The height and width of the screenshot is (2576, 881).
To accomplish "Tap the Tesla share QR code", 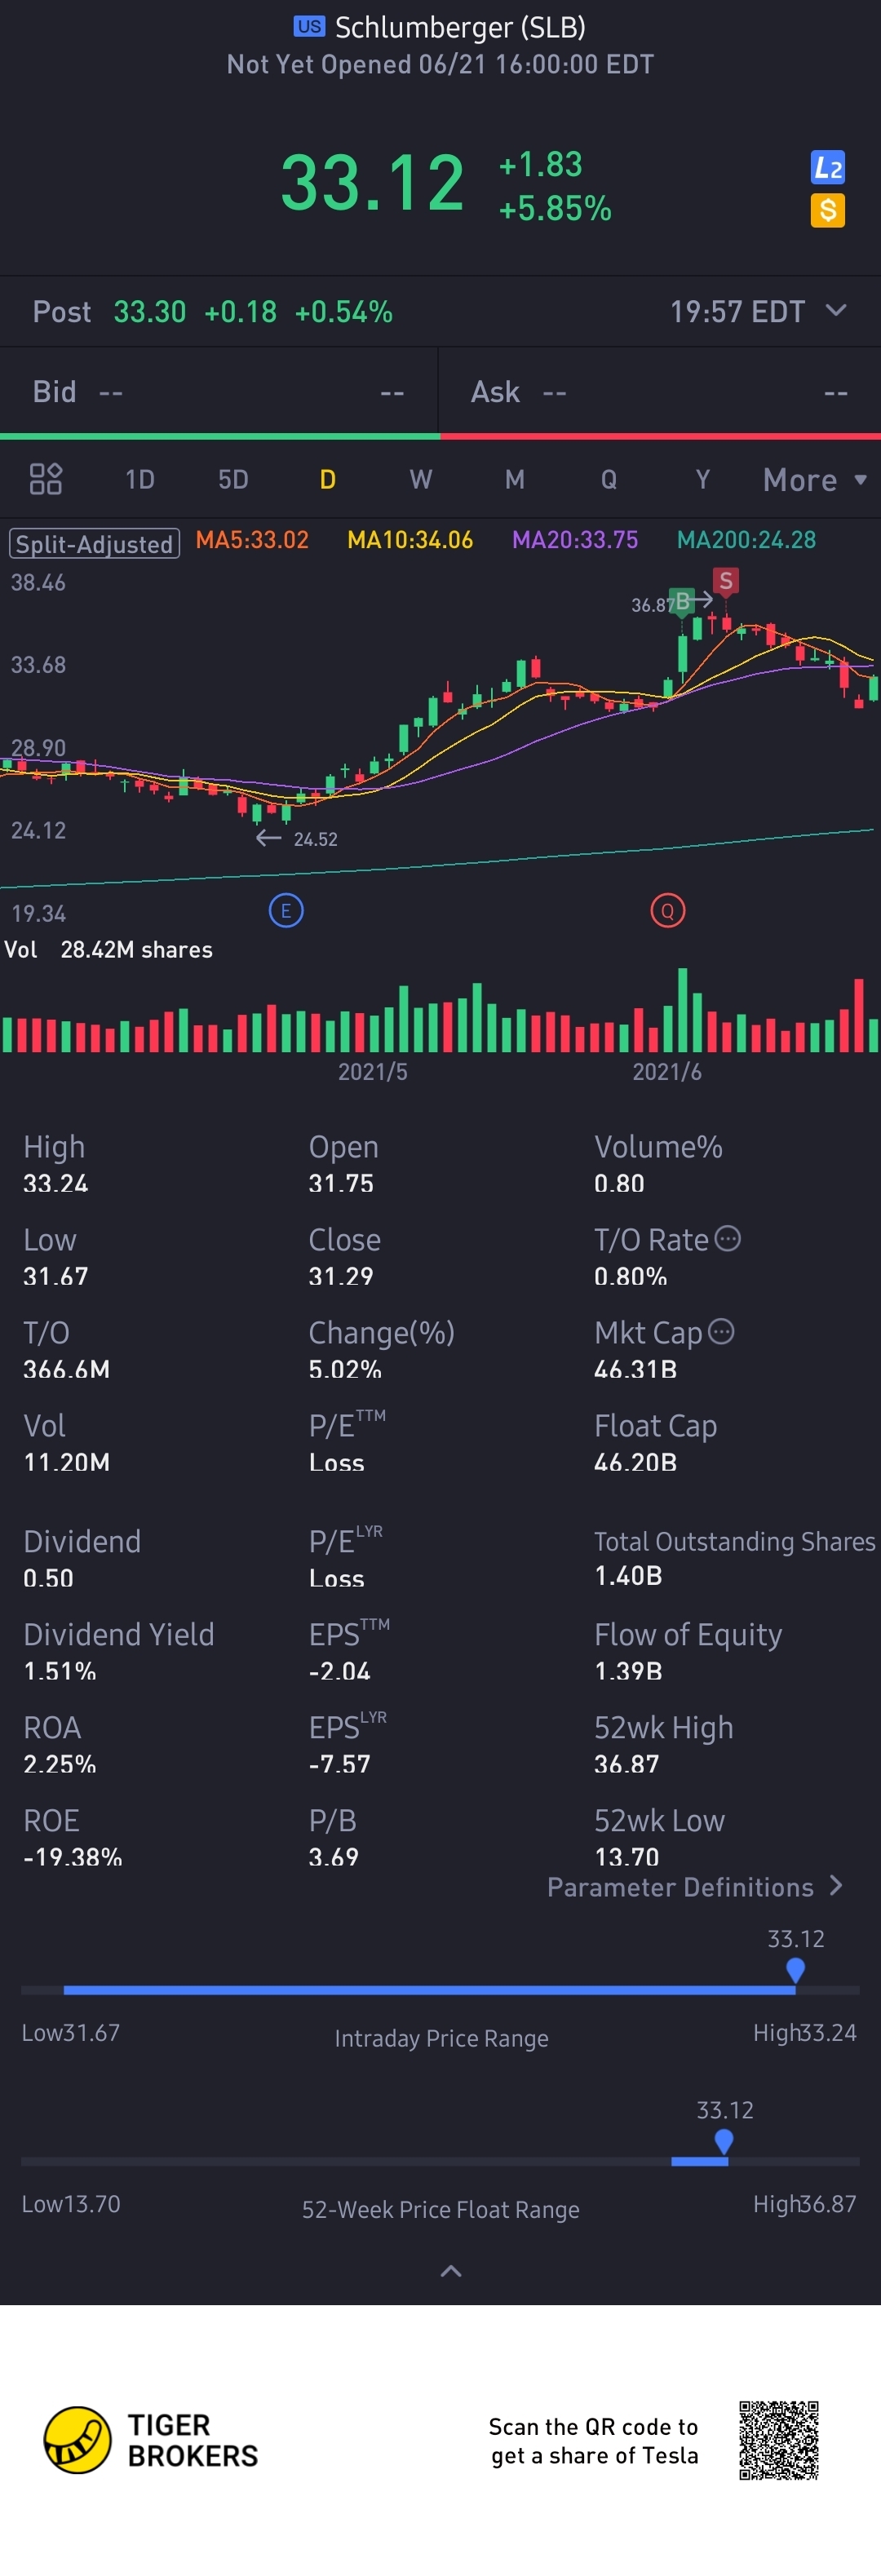I will pos(779,2440).
